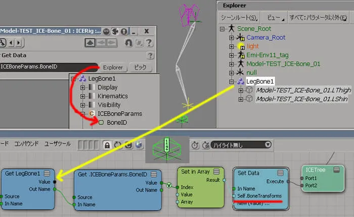Click the revert U-turn arrow icon
This screenshot has height=217, width=354.
click(128, 43)
